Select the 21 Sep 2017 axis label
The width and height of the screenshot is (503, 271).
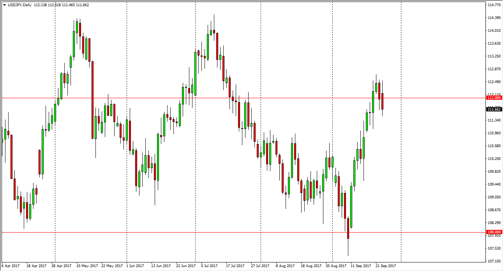(x=385, y=266)
